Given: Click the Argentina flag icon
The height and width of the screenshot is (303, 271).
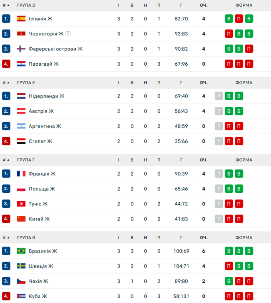Looking at the screenshot, I should [21, 126].
